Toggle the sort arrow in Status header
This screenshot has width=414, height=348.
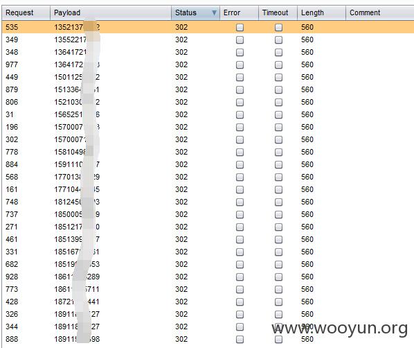click(x=214, y=12)
